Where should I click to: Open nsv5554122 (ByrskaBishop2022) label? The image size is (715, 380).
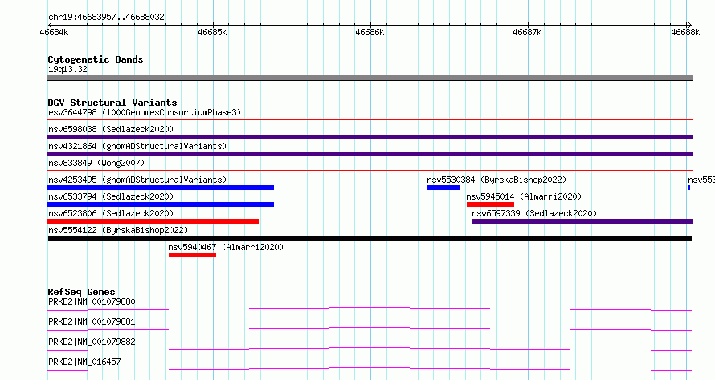(118, 230)
